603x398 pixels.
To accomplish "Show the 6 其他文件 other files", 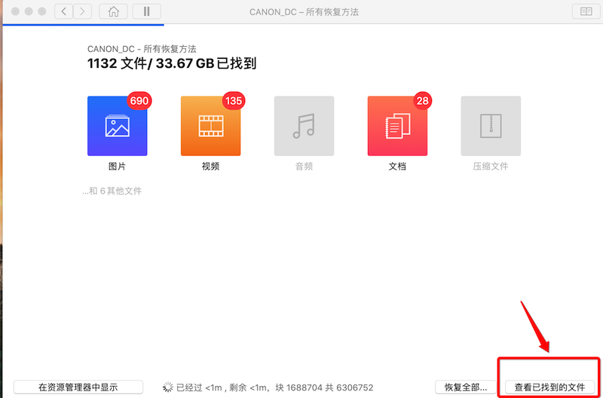I will (112, 191).
